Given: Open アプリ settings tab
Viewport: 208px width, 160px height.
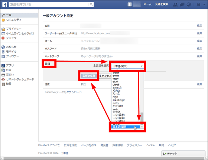Looking at the screenshot, I should pos(10,65).
